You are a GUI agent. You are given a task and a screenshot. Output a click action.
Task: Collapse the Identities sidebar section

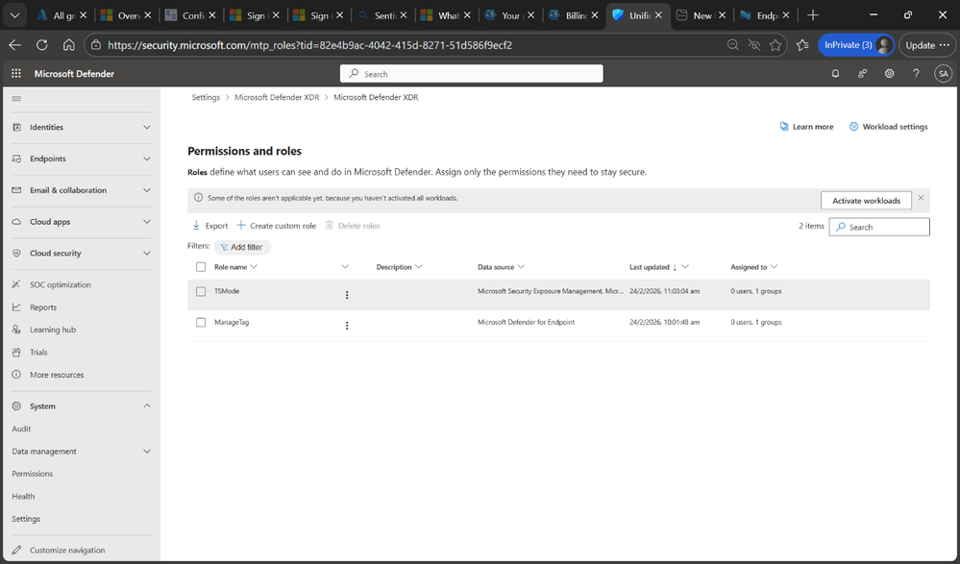click(x=146, y=127)
